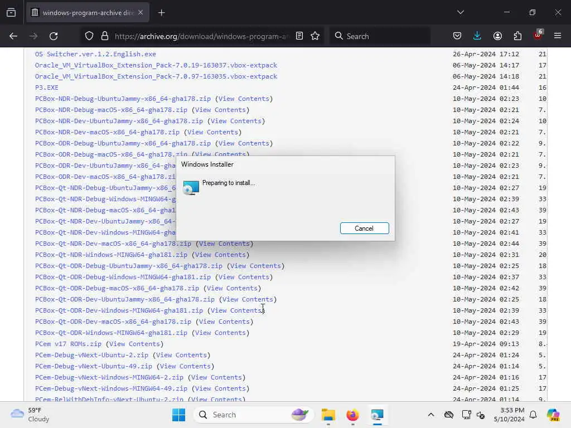The width and height of the screenshot is (571, 428).
Task: Click the Windows Installer taskbar icon
Action: [378, 415]
